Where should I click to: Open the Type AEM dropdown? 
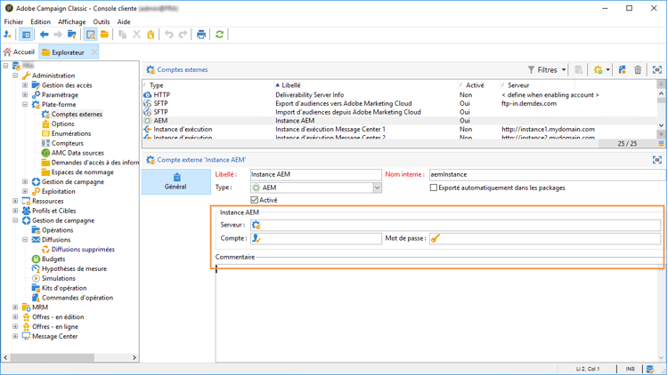click(x=377, y=187)
